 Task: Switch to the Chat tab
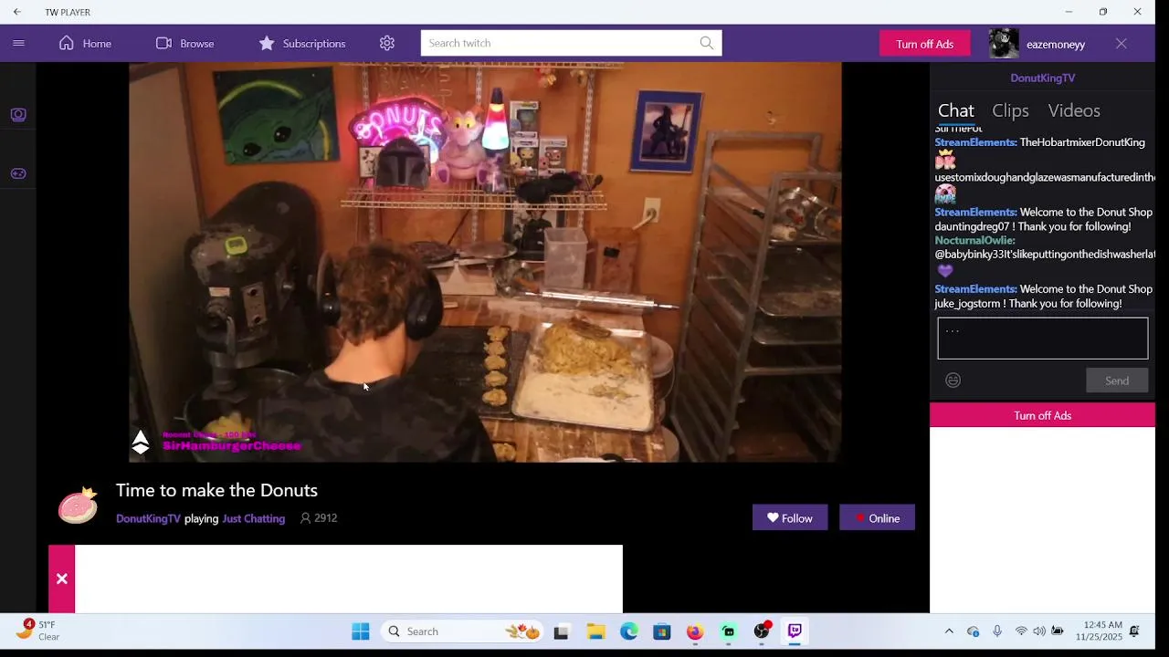click(x=955, y=110)
